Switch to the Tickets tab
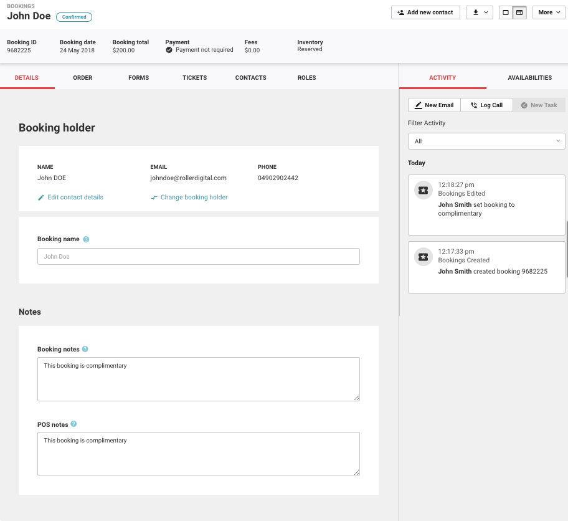Viewport: 568px width, 521px height. point(194,78)
